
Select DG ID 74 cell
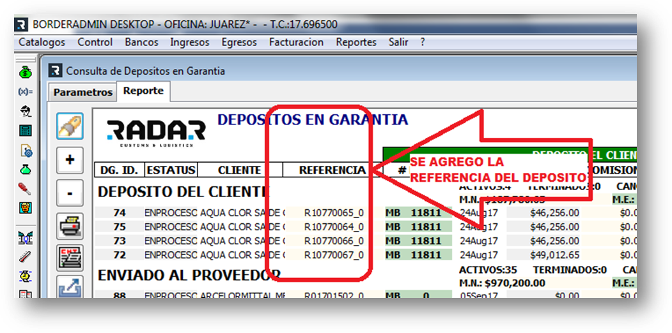pyautogui.click(x=120, y=213)
